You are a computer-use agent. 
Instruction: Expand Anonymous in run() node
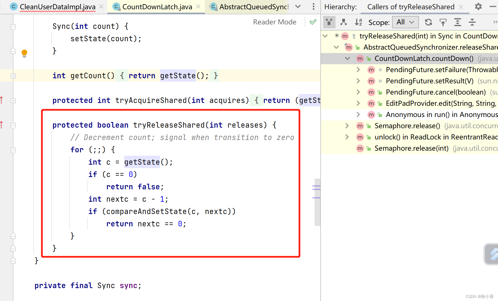(358, 114)
